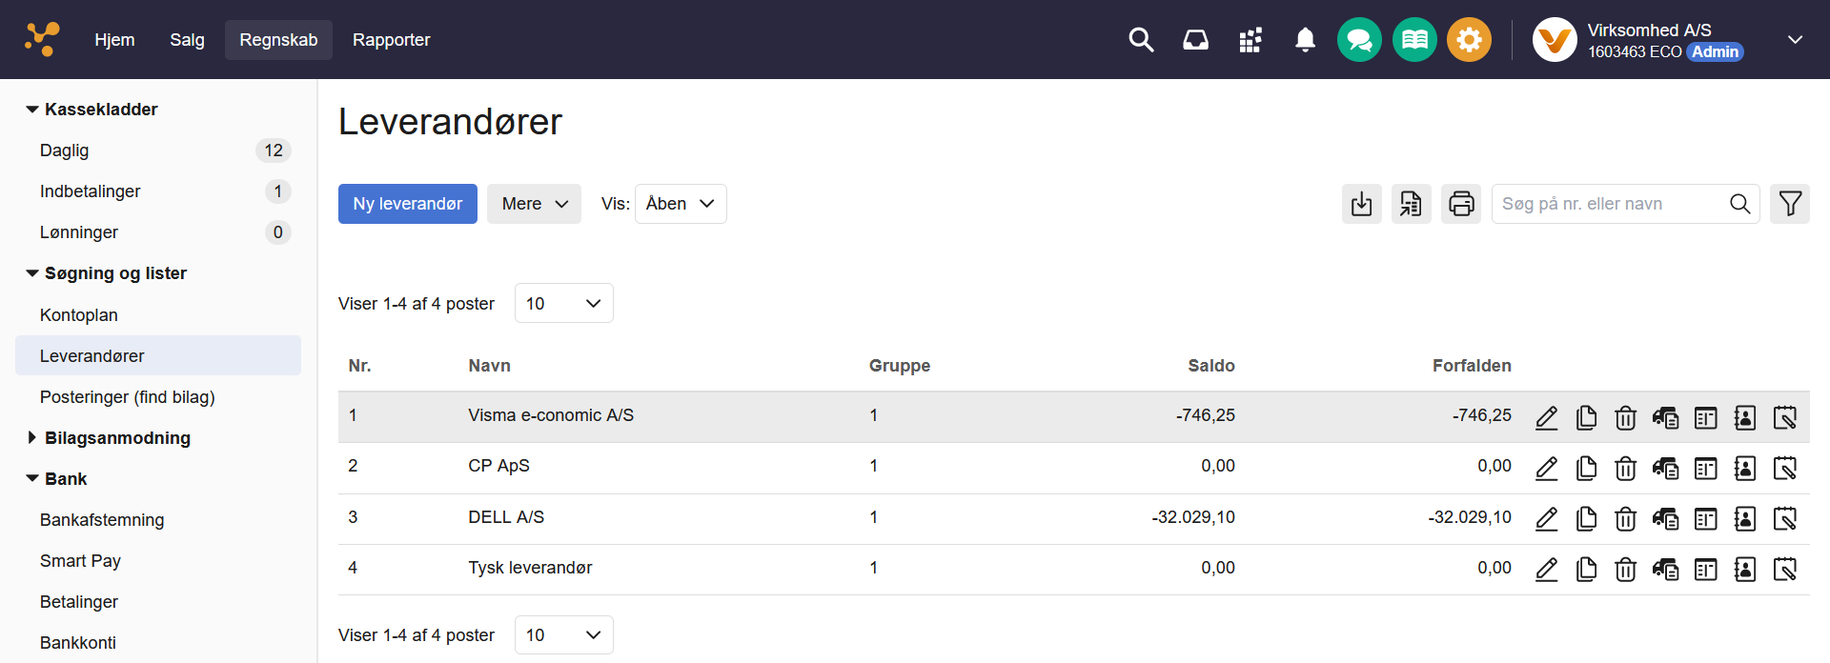The width and height of the screenshot is (1830, 663).
Task: Open the chat support bubble icon
Action: point(1359,40)
